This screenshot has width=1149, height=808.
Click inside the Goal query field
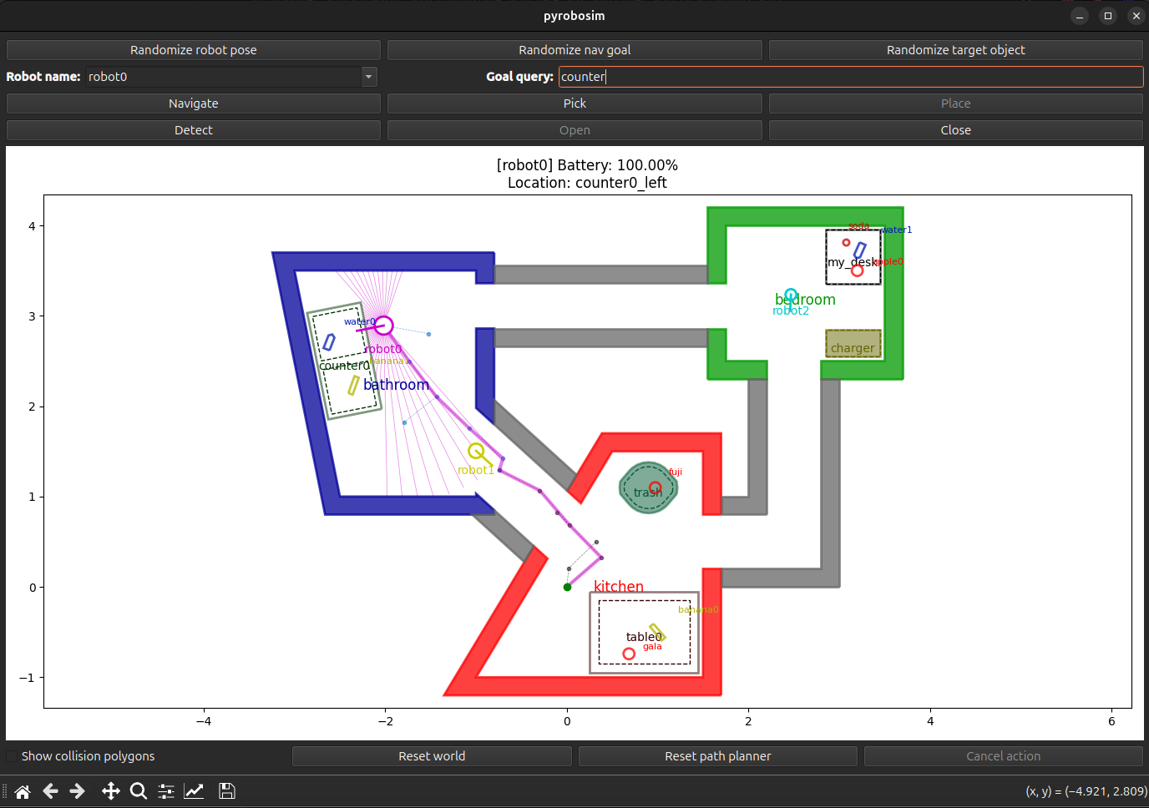(851, 76)
